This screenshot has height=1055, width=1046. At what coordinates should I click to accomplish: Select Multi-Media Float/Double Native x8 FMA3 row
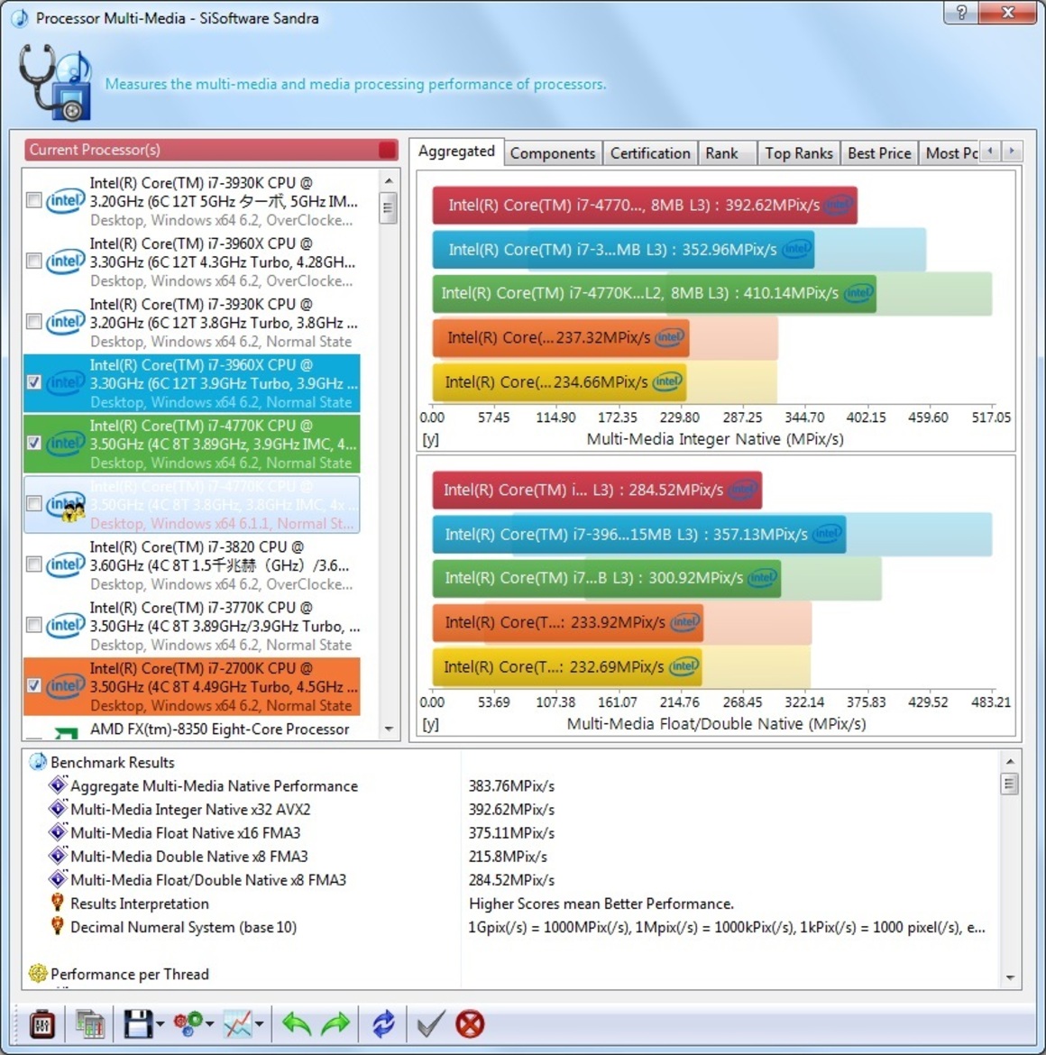(208, 880)
